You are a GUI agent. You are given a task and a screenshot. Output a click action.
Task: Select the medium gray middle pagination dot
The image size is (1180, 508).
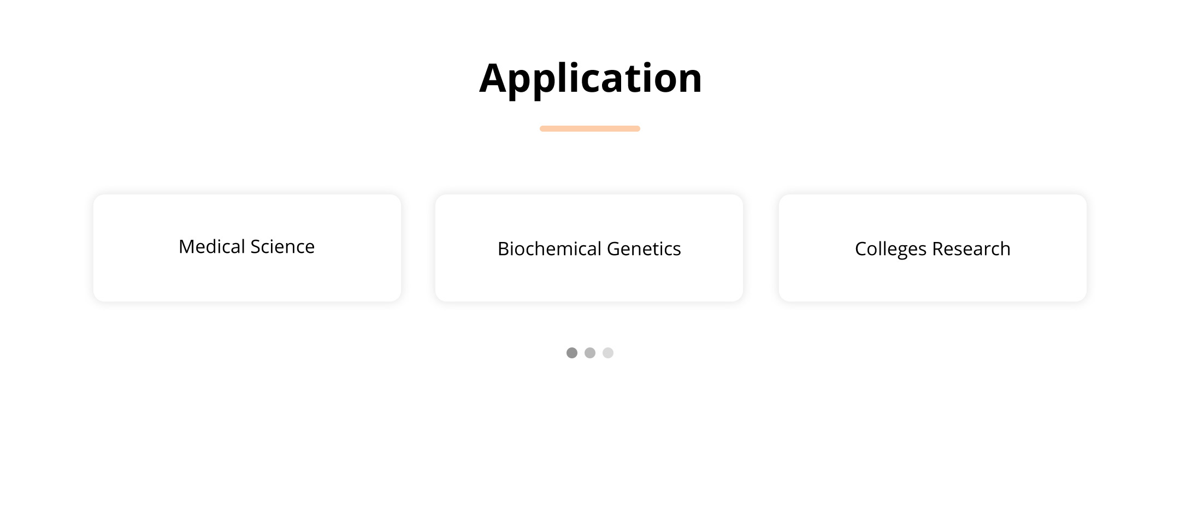point(590,353)
